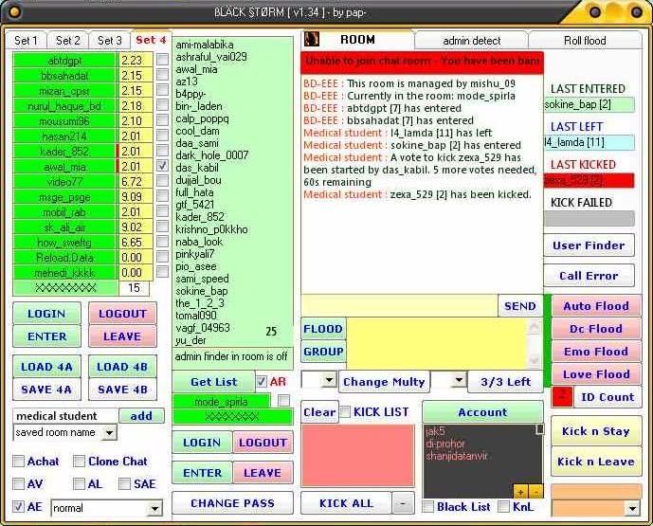Click the orange field below Kick n Leave
The height and width of the screenshot is (526, 653).
(596, 492)
